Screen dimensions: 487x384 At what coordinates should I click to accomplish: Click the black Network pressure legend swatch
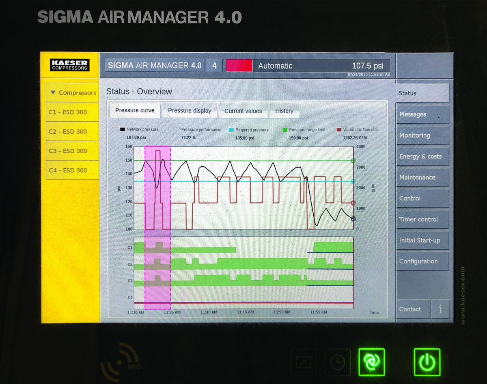point(122,130)
